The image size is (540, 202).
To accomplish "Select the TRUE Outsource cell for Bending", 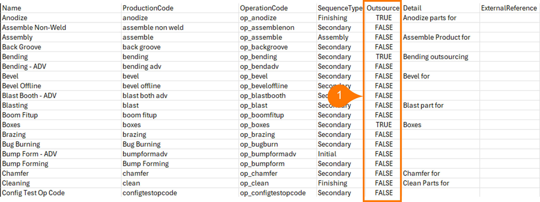I will coord(384,57).
